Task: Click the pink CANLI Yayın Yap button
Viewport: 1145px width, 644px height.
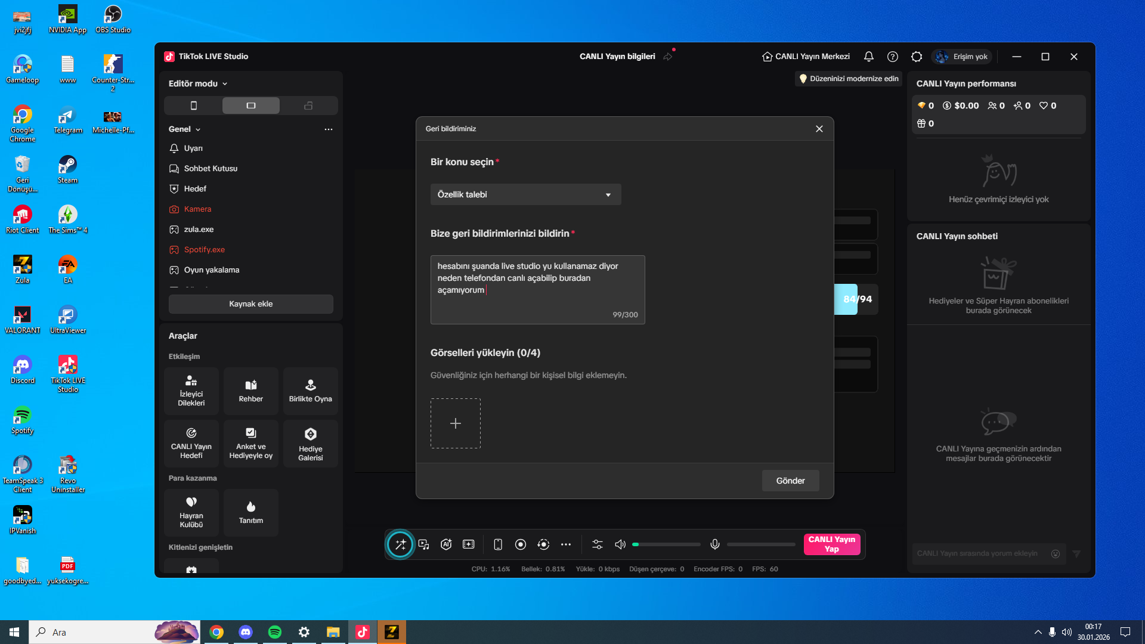Action: (x=832, y=544)
